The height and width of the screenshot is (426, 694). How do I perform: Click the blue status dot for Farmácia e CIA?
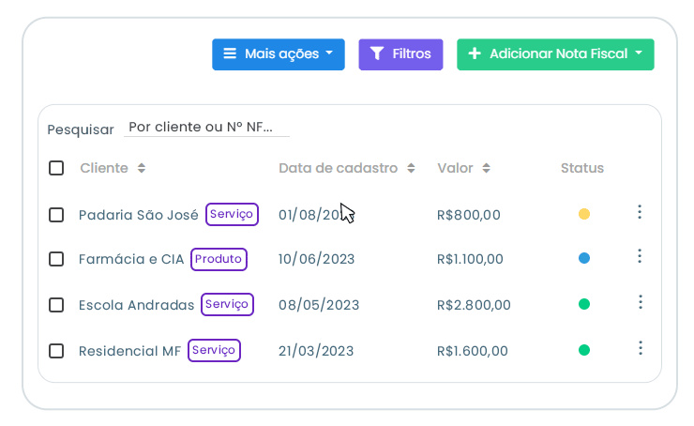(x=584, y=258)
